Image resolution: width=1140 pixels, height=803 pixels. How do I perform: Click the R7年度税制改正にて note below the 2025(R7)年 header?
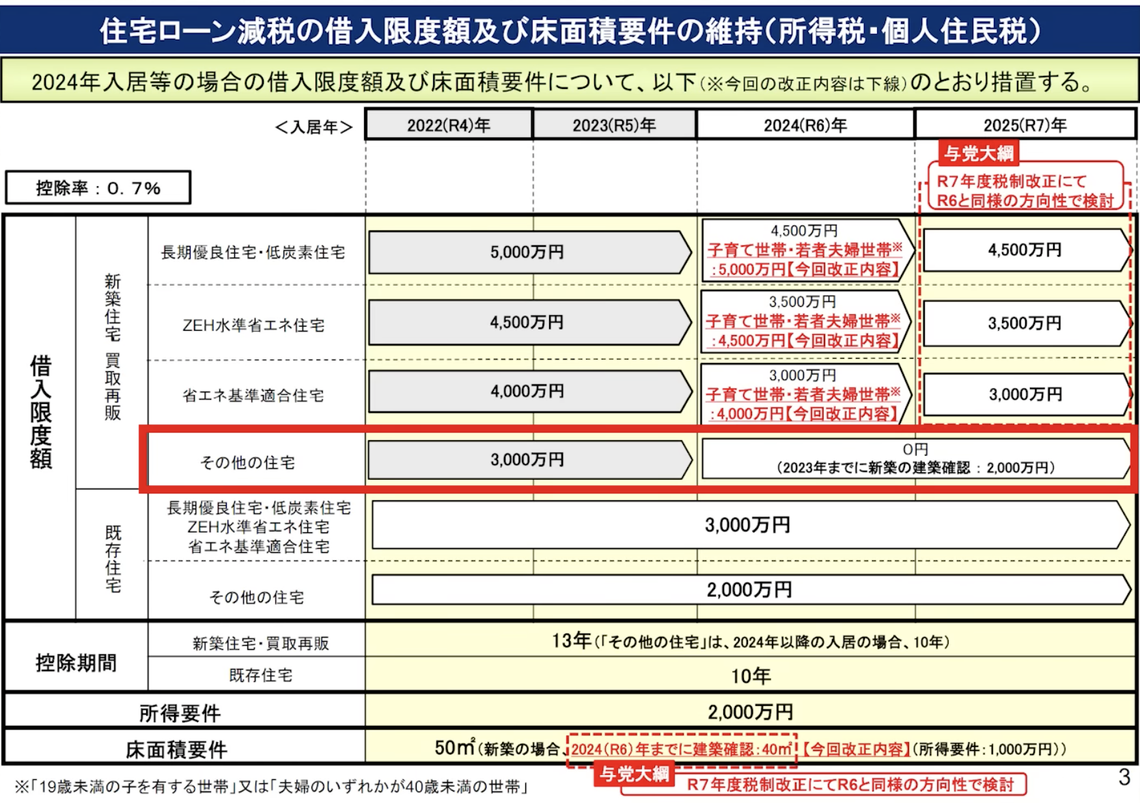(1025, 191)
